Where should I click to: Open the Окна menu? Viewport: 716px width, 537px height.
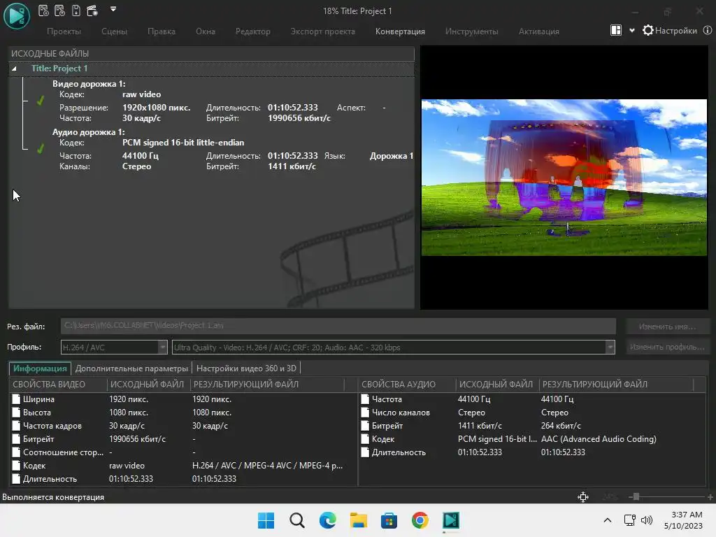[x=206, y=31]
